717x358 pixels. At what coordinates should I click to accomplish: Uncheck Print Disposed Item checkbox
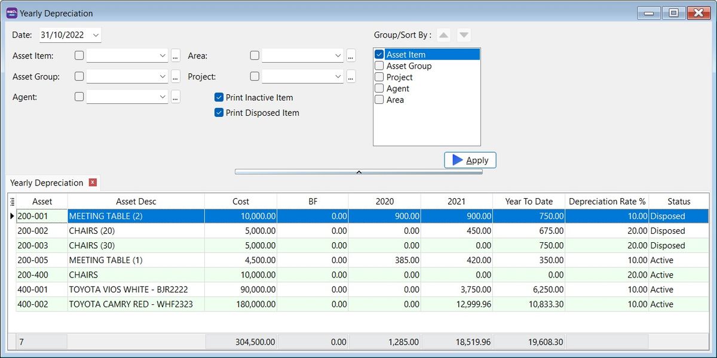tap(219, 113)
